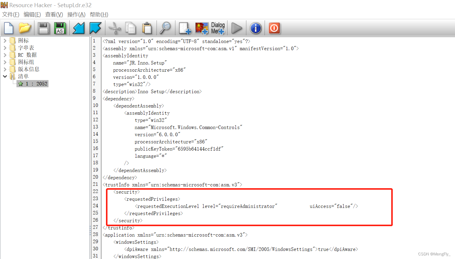The image size is (455, 259).
Task: Click the Microsoft.Windows.Common-Controls name line
Action: click(x=188, y=127)
